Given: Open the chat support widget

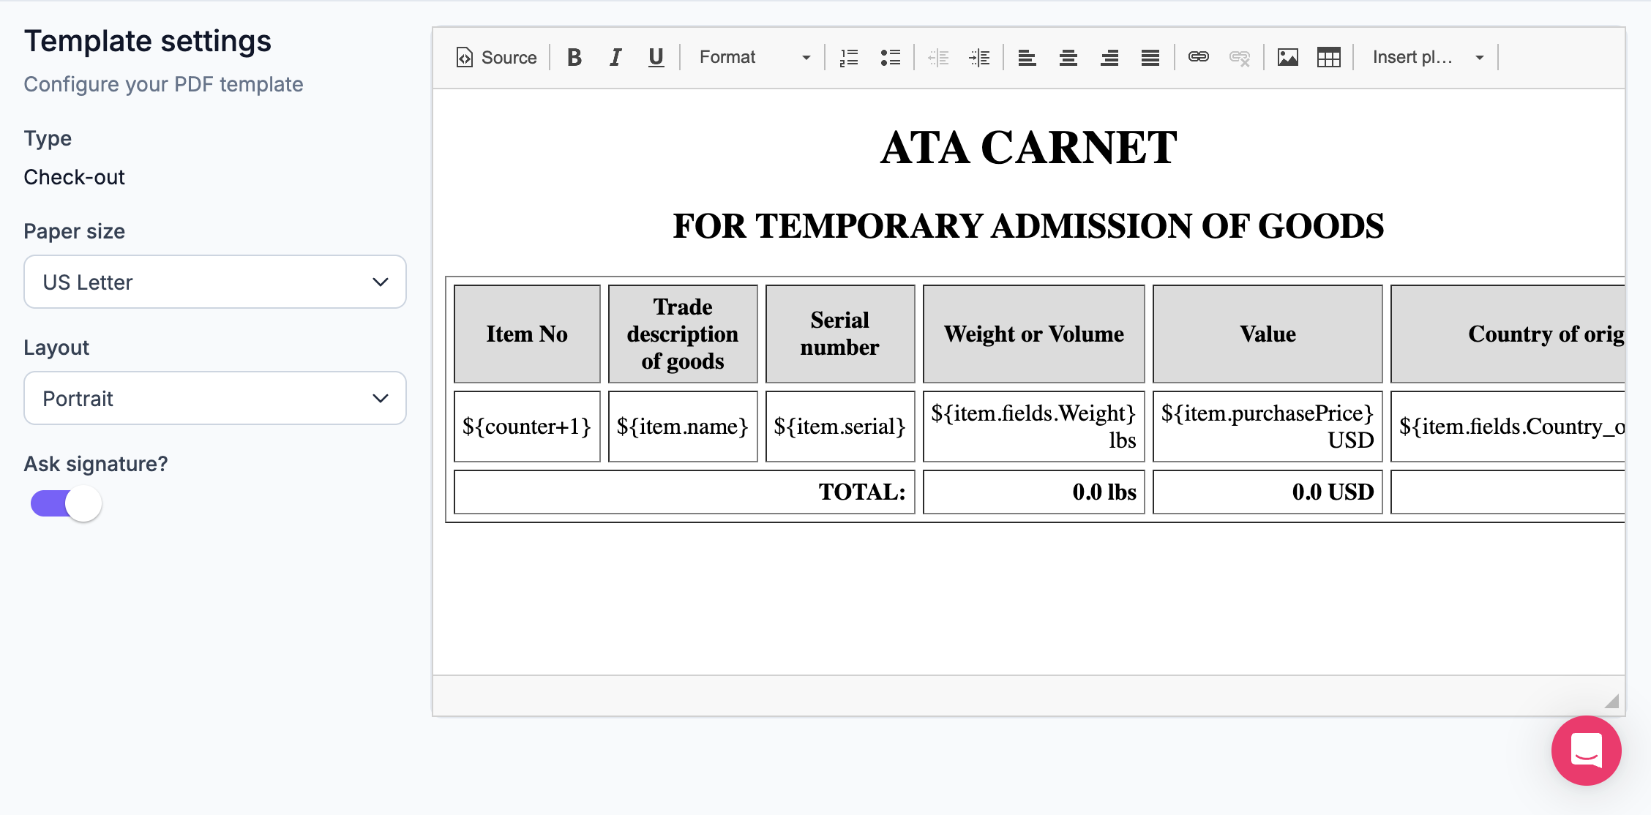Looking at the screenshot, I should coord(1586,751).
